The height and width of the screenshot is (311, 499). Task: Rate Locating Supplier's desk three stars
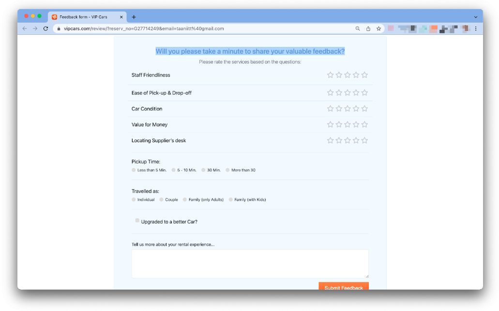coord(347,141)
